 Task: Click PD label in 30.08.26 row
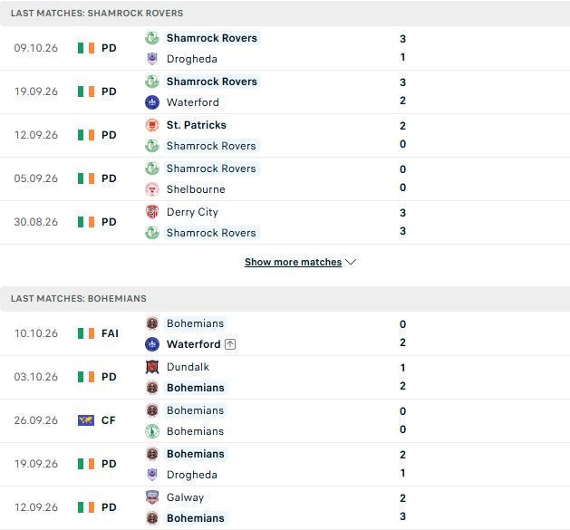[x=109, y=222]
